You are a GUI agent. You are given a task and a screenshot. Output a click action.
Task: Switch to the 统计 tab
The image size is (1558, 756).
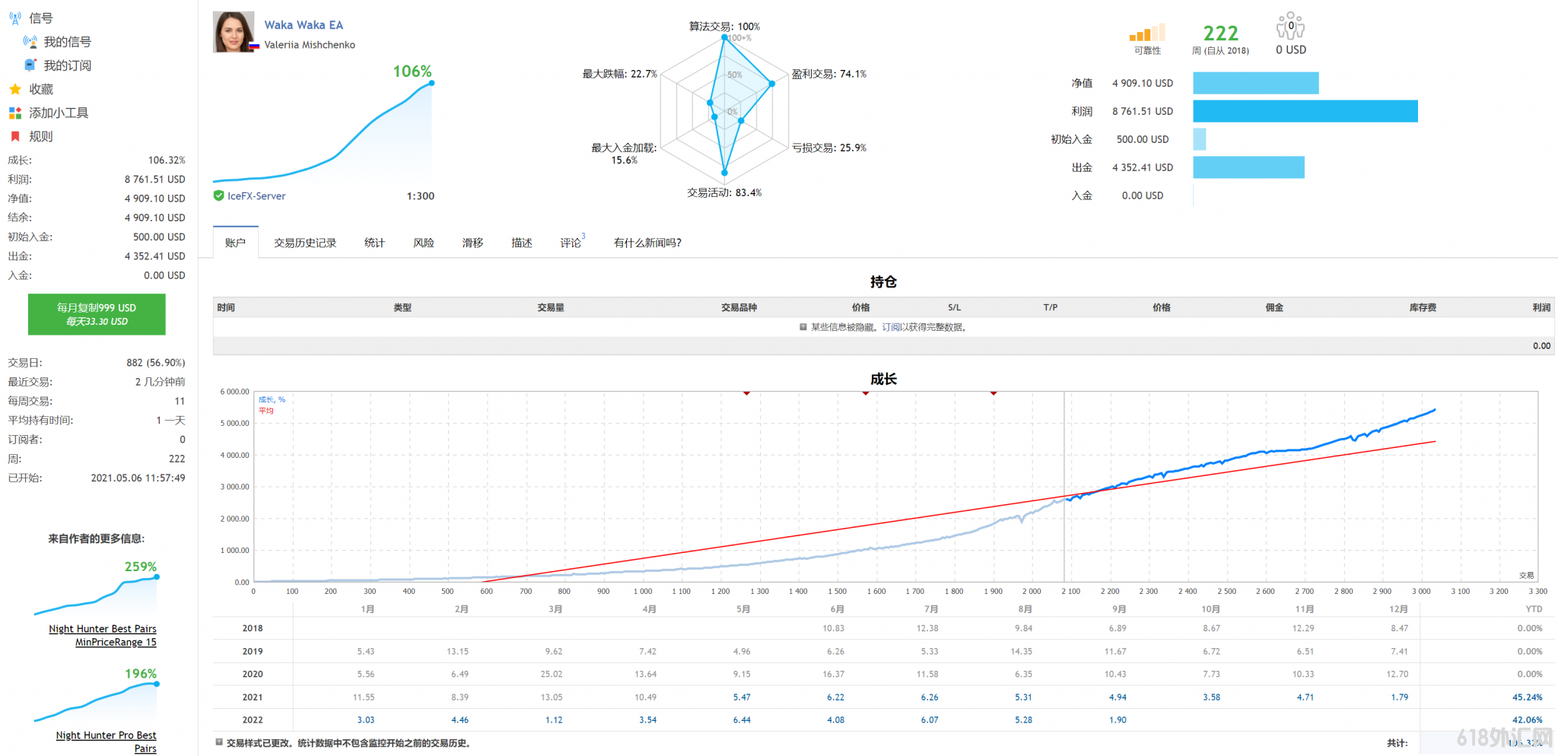[374, 243]
